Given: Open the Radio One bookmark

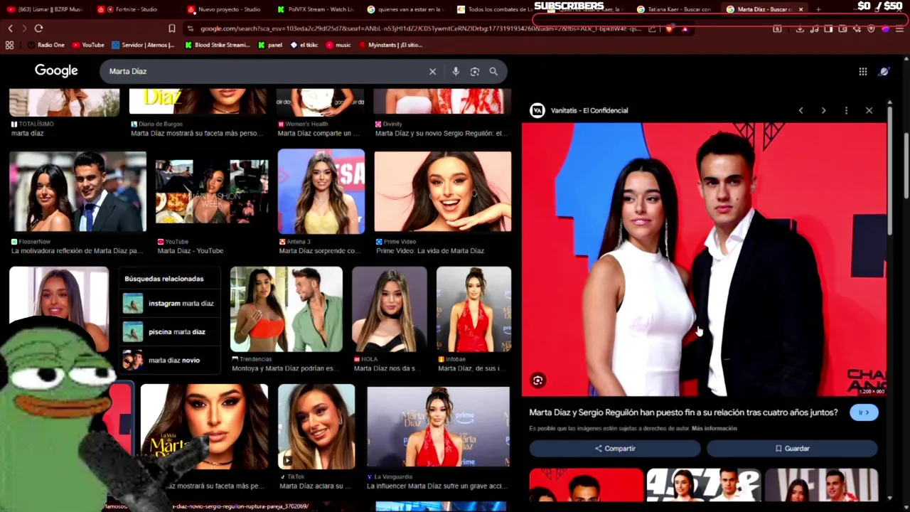Looking at the screenshot, I should click(x=45, y=45).
